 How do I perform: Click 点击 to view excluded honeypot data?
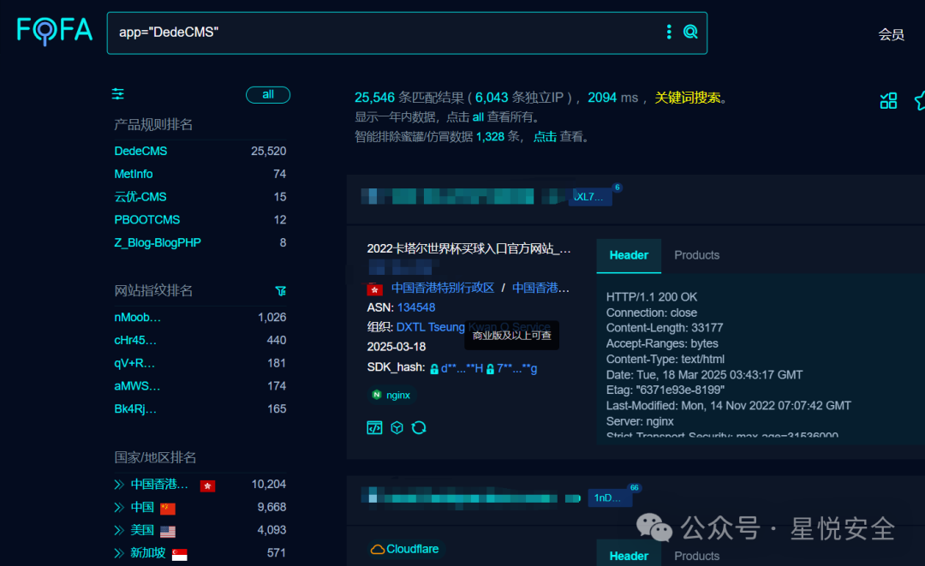point(545,137)
